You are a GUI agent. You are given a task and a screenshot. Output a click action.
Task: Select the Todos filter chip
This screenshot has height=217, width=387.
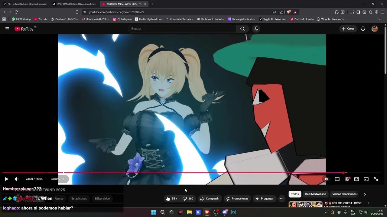295,194
